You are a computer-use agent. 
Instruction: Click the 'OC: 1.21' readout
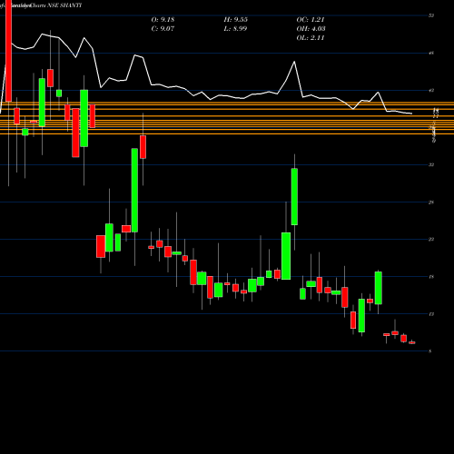tap(311, 20)
